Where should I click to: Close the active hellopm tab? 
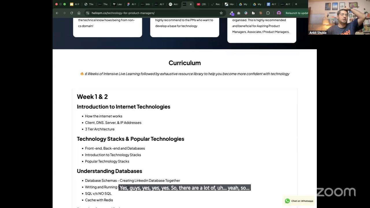(x=191, y=4)
